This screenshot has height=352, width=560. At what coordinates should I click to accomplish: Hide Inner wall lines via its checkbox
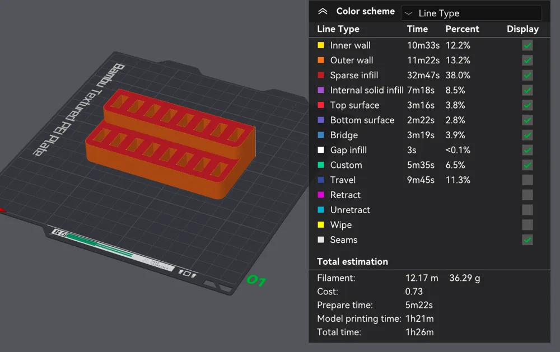527,45
